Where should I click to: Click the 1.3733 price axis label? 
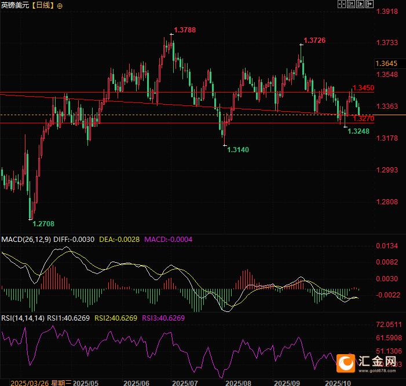(x=387, y=43)
